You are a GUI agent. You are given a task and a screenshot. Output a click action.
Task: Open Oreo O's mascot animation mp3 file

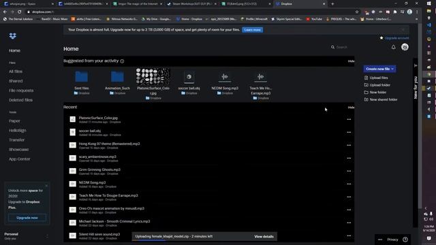click(x=112, y=208)
